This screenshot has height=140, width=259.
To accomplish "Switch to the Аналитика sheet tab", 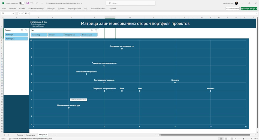I will [31, 135].
